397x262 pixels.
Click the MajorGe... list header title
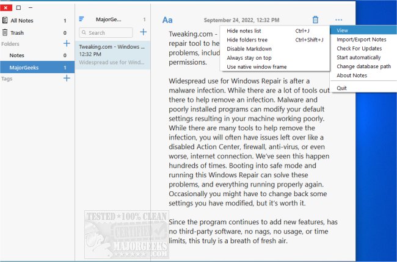click(108, 19)
